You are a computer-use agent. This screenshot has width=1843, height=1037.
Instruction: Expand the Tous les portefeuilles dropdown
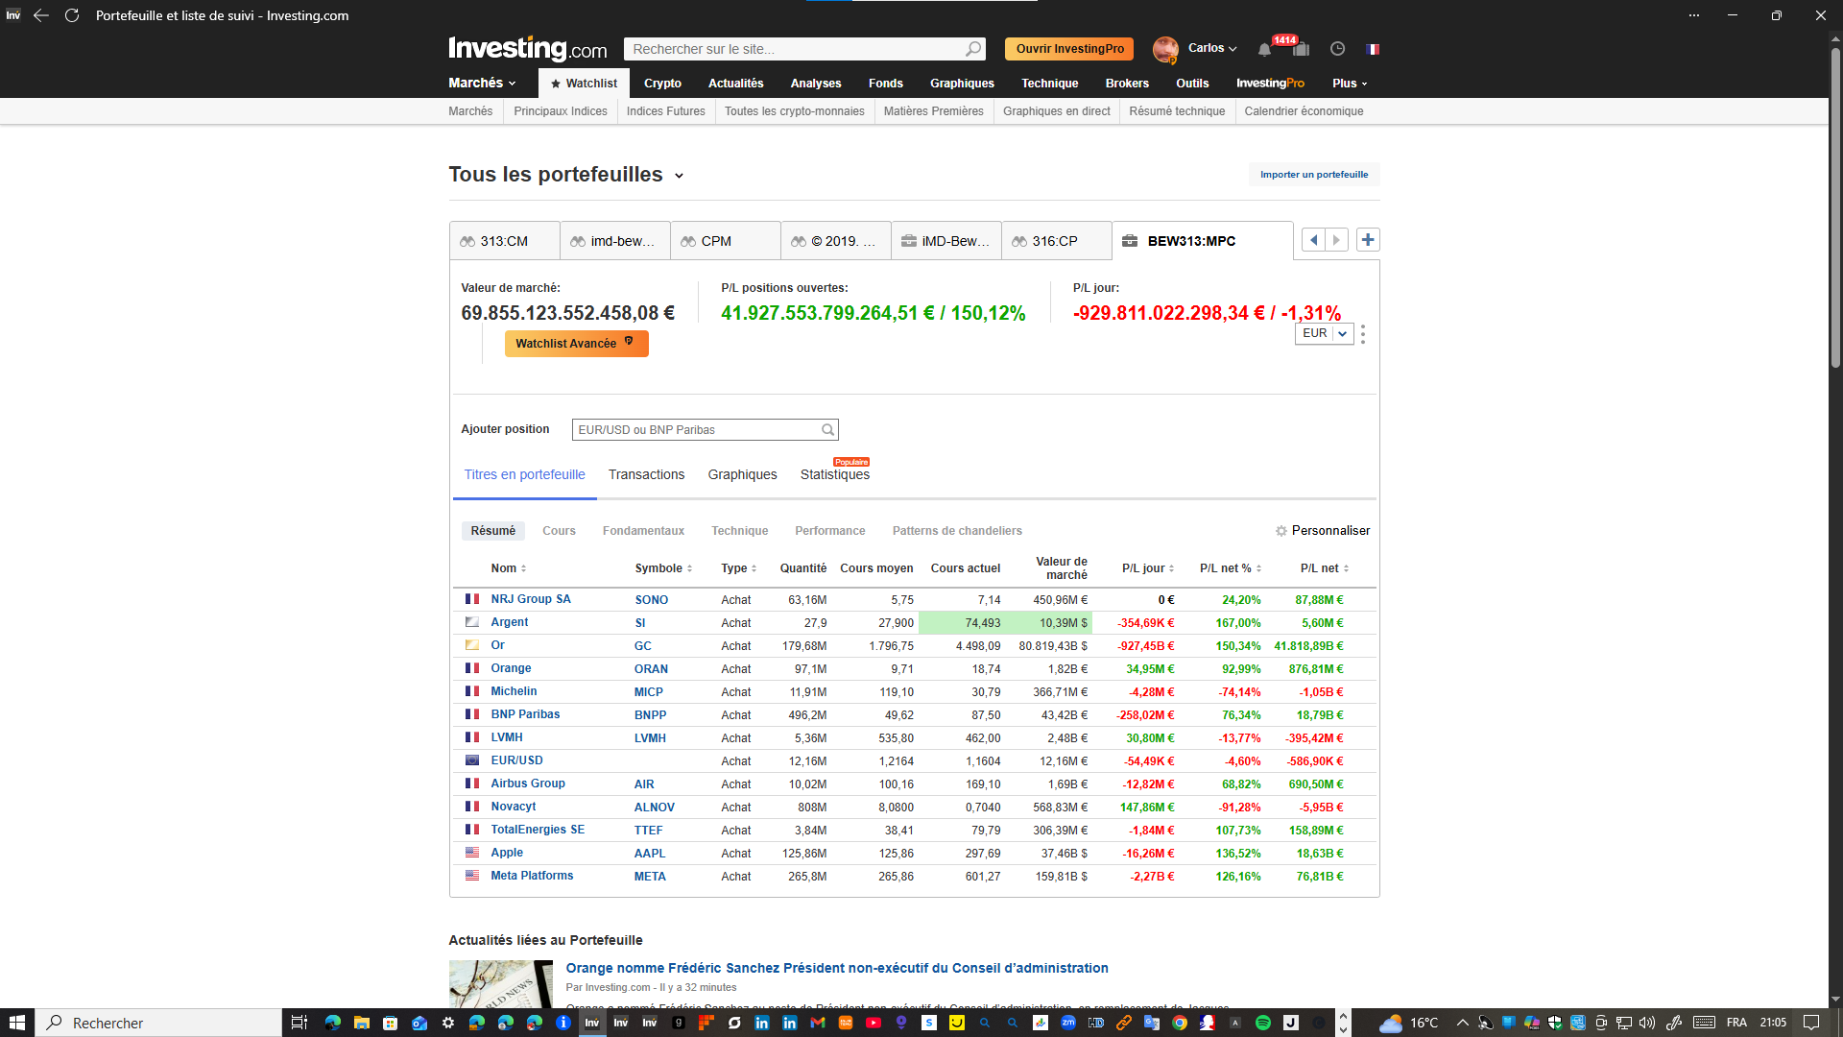click(679, 176)
